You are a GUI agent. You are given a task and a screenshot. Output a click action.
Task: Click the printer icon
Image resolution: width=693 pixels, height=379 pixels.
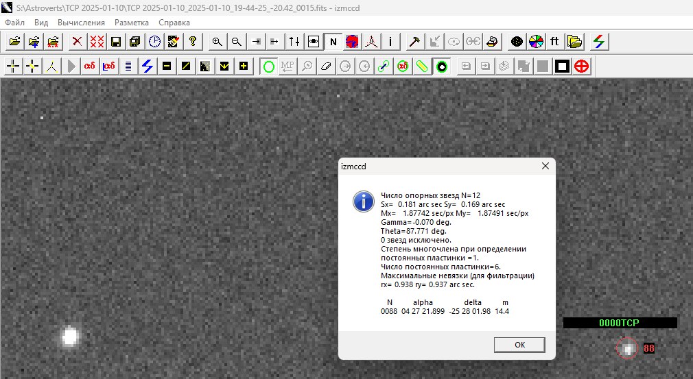492,42
